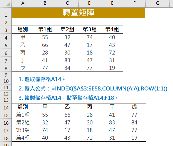Click 第2組 header in row 3

(x=67, y=30)
